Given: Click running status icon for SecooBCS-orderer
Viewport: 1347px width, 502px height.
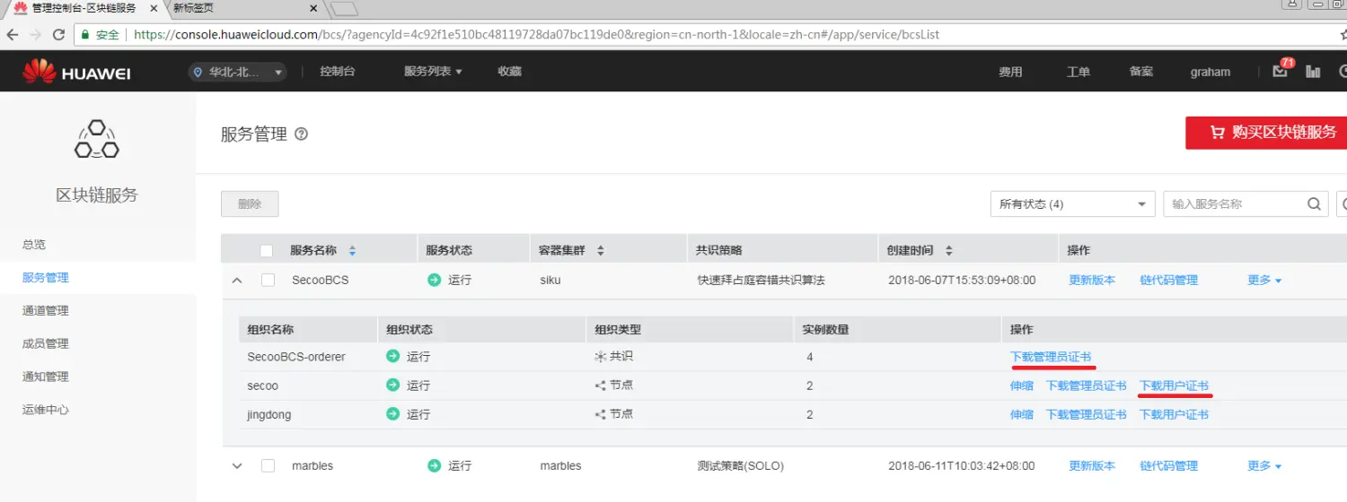Looking at the screenshot, I should tap(392, 357).
